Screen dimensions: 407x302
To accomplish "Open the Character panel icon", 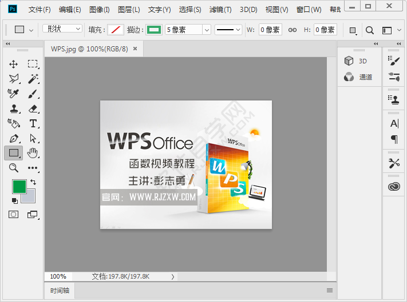I will (394, 124).
